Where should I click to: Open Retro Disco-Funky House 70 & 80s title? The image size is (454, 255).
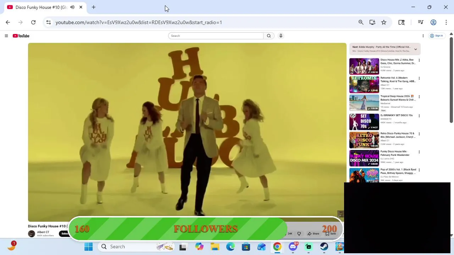(x=398, y=135)
